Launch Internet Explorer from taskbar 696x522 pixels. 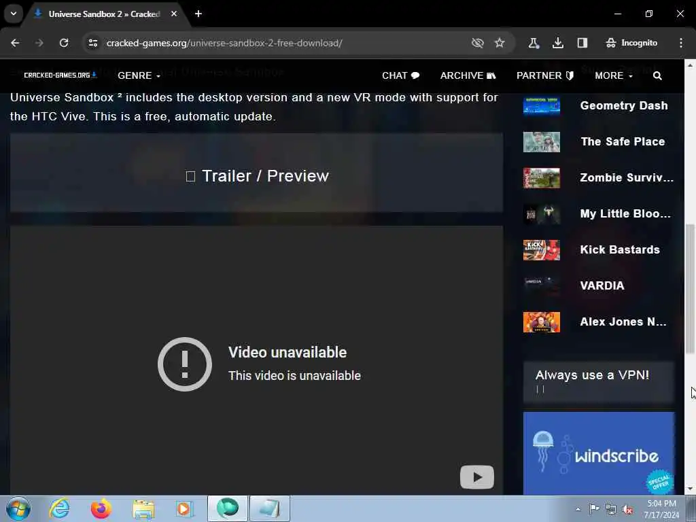[x=59, y=508]
